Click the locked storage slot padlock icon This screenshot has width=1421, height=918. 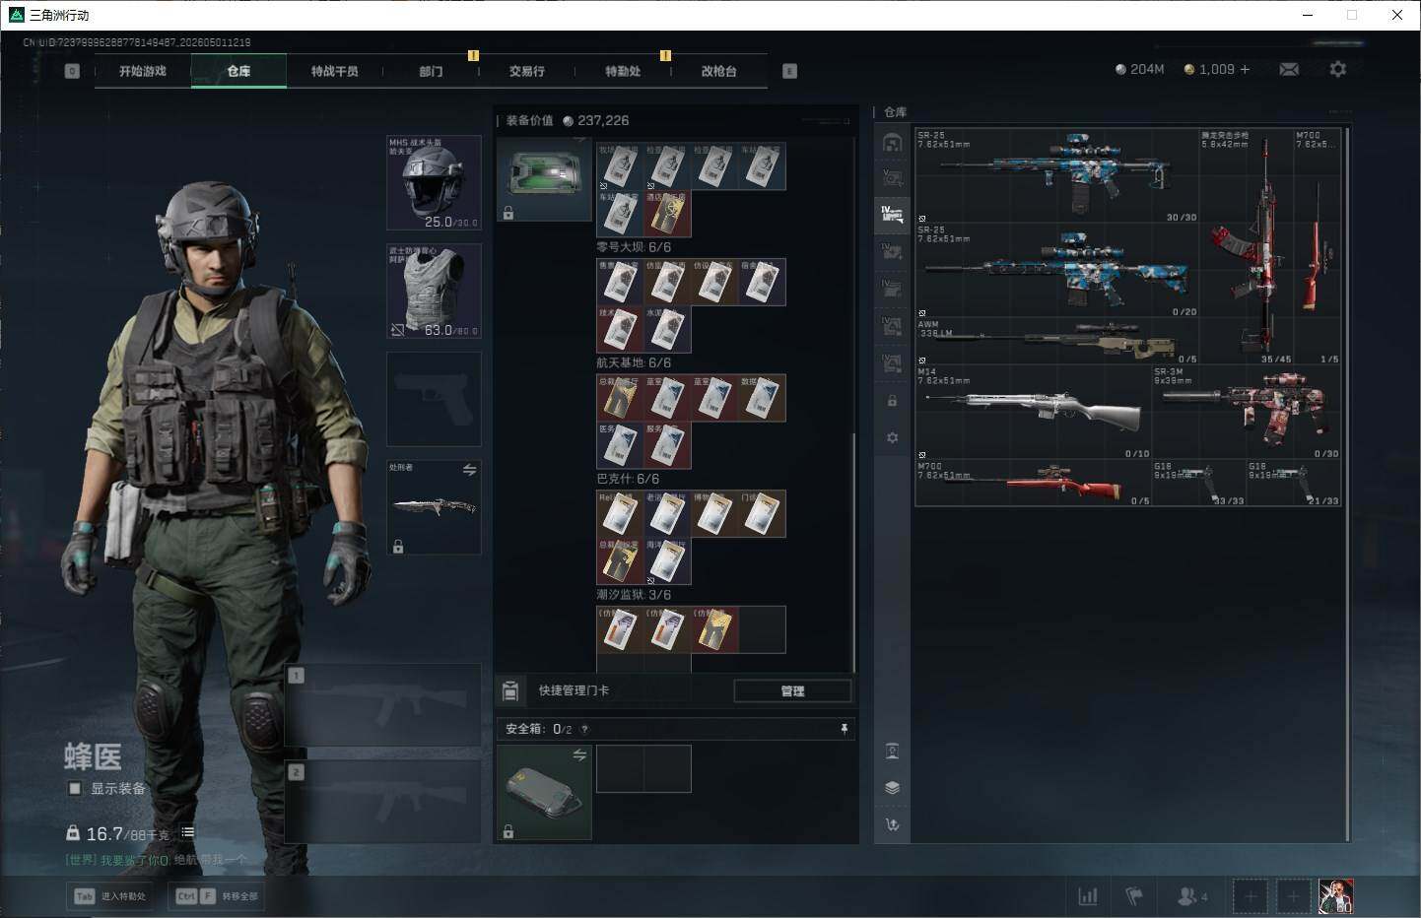point(892,401)
